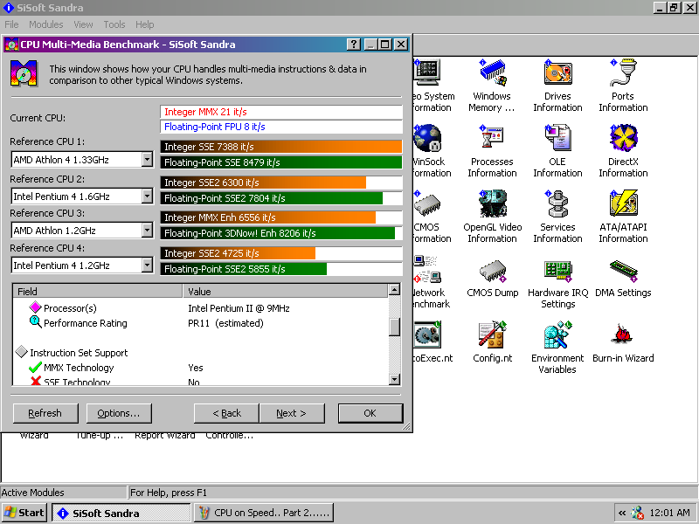
Task: Open the Hardware IRQ Settings icon
Action: (x=557, y=270)
